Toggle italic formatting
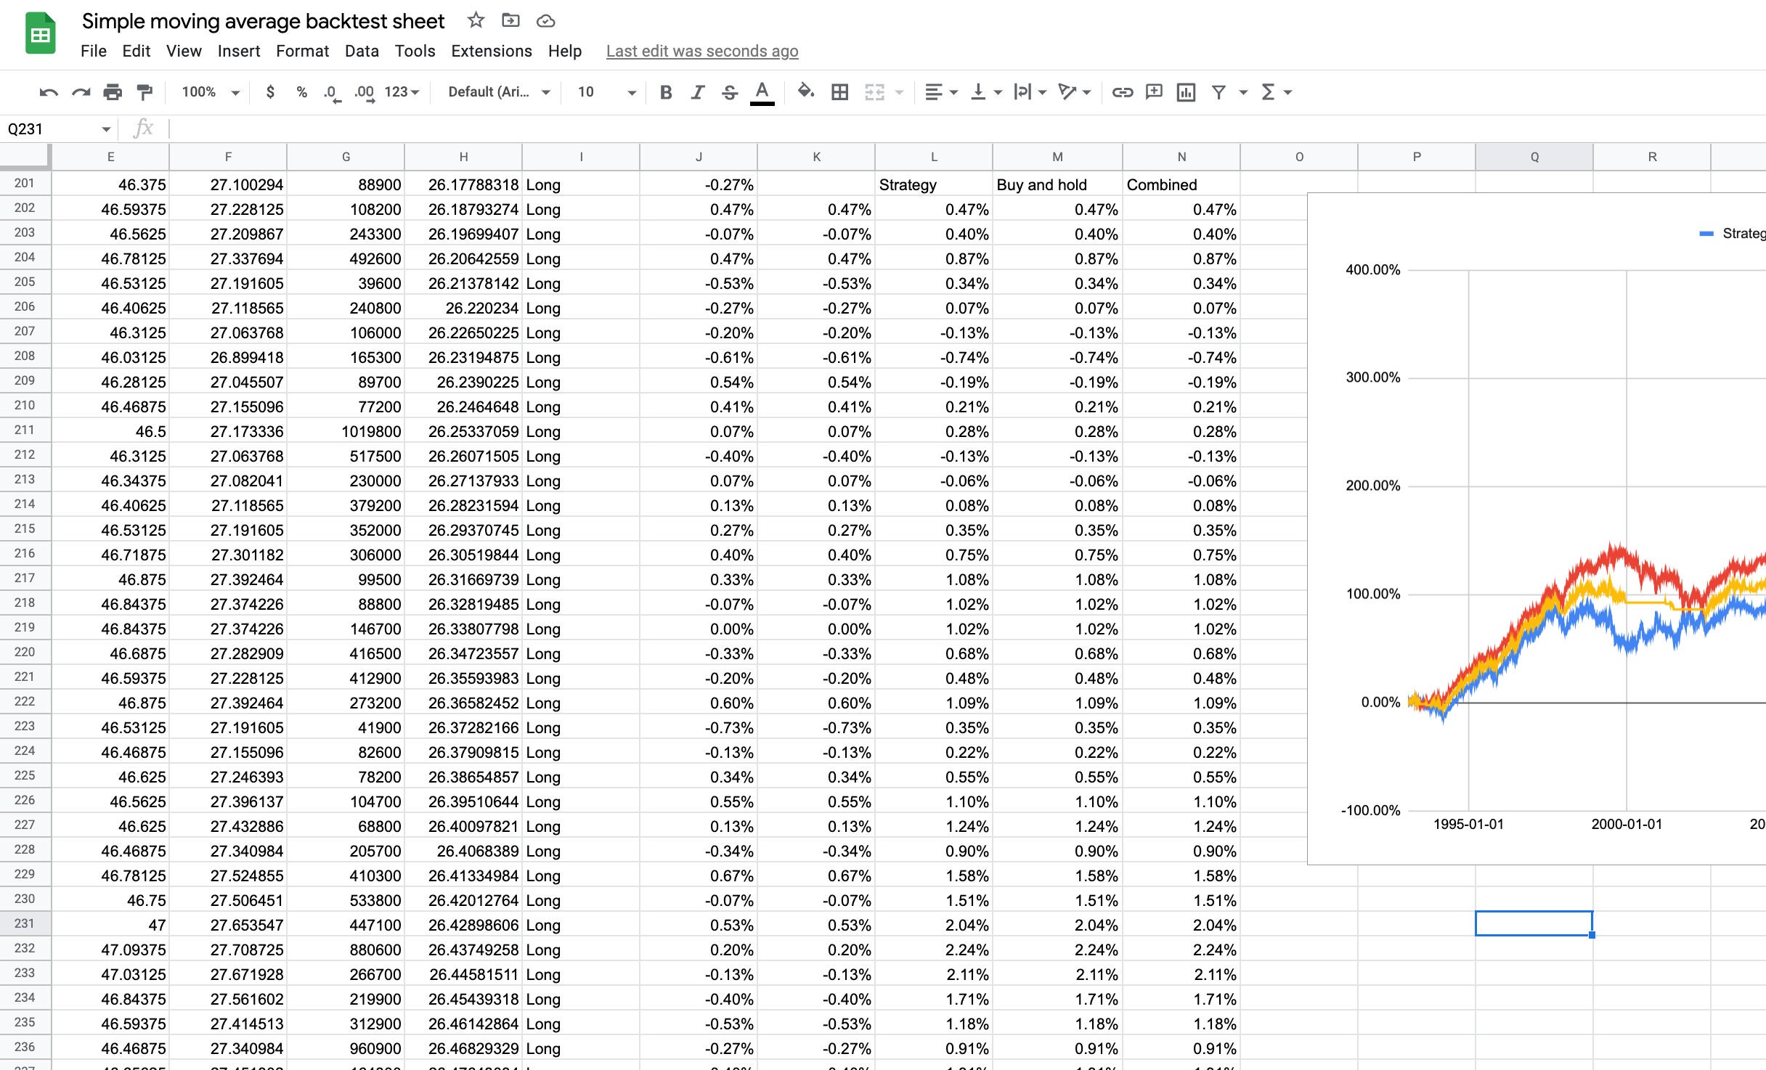Image resolution: width=1766 pixels, height=1070 pixels. click(696, 92)
